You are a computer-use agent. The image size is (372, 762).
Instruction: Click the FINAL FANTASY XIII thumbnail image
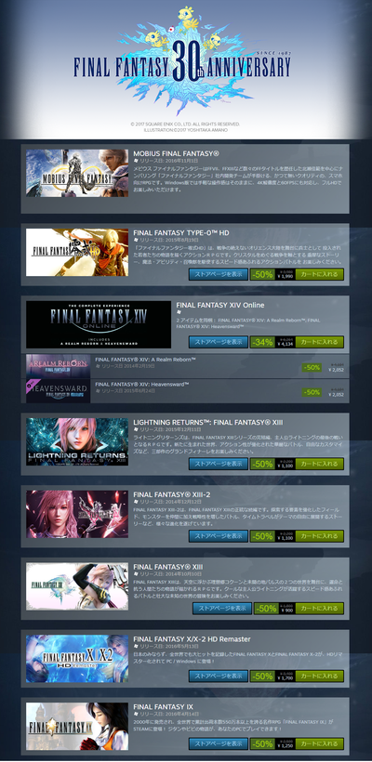(x=77, y=586)
